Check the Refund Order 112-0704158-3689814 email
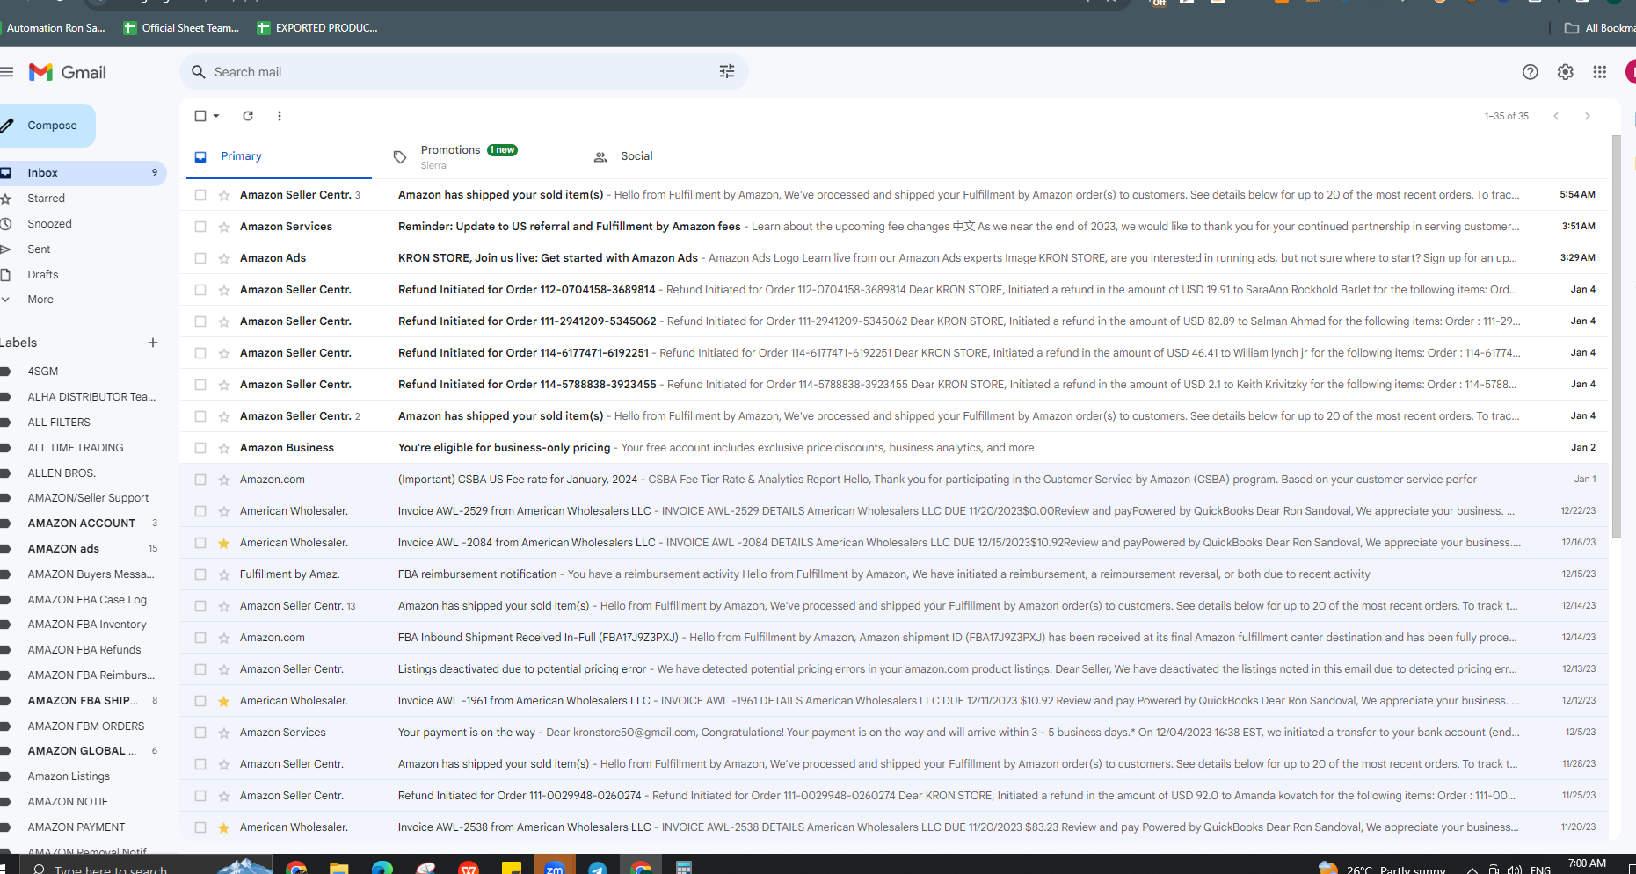The image size is (1636, 874). click(200, 290)
